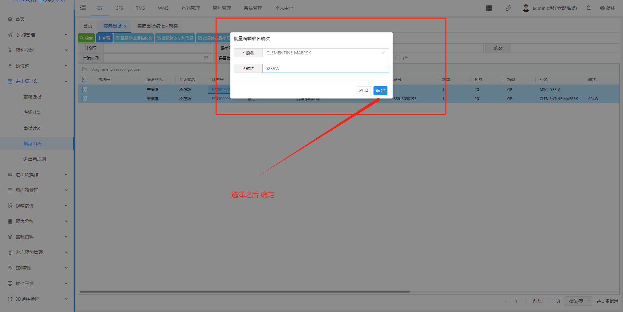Close the 集港出场 tab with its X icon
This screenshot has height=312, width=623.
click(x=125, y=26)
